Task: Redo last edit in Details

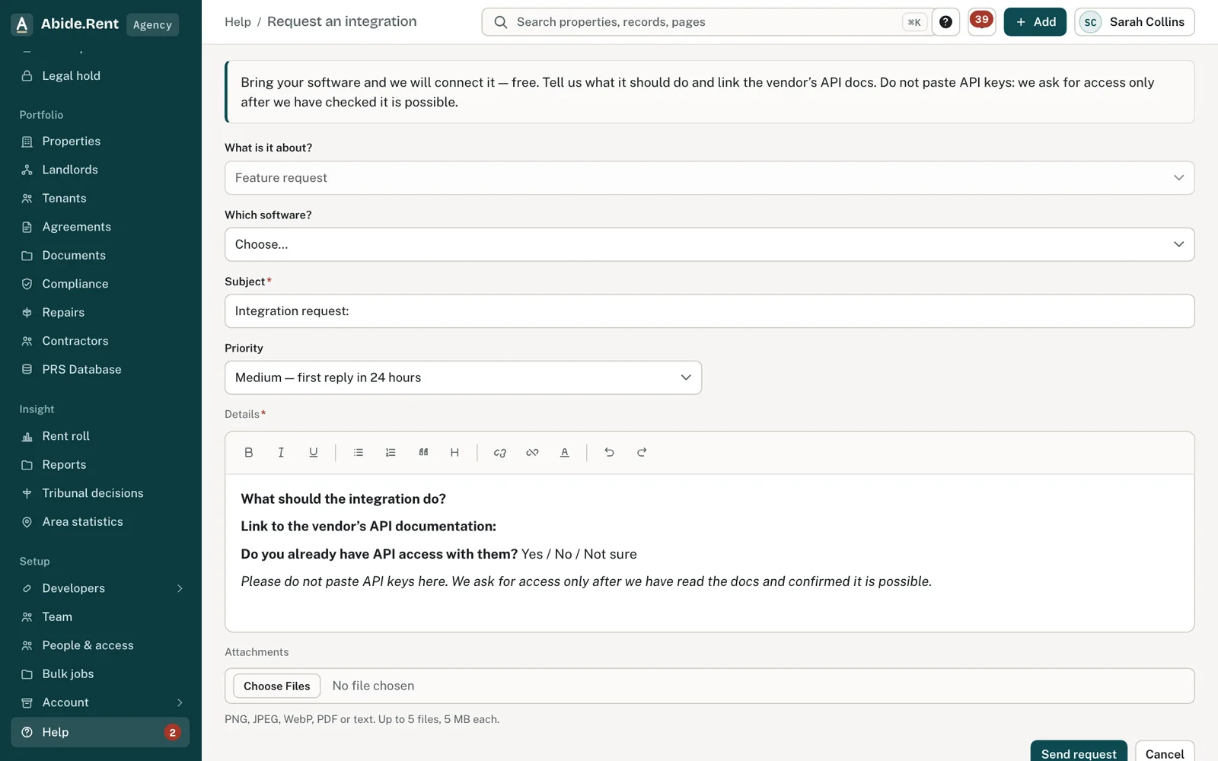Action: pos(642,453)
